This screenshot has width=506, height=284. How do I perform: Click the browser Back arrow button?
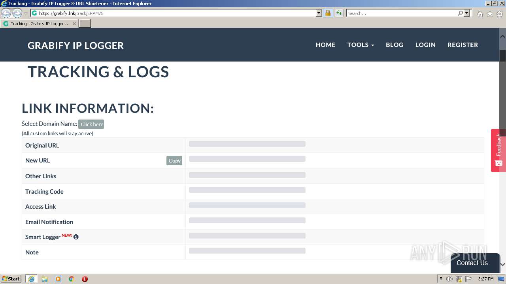coord(6,13)
